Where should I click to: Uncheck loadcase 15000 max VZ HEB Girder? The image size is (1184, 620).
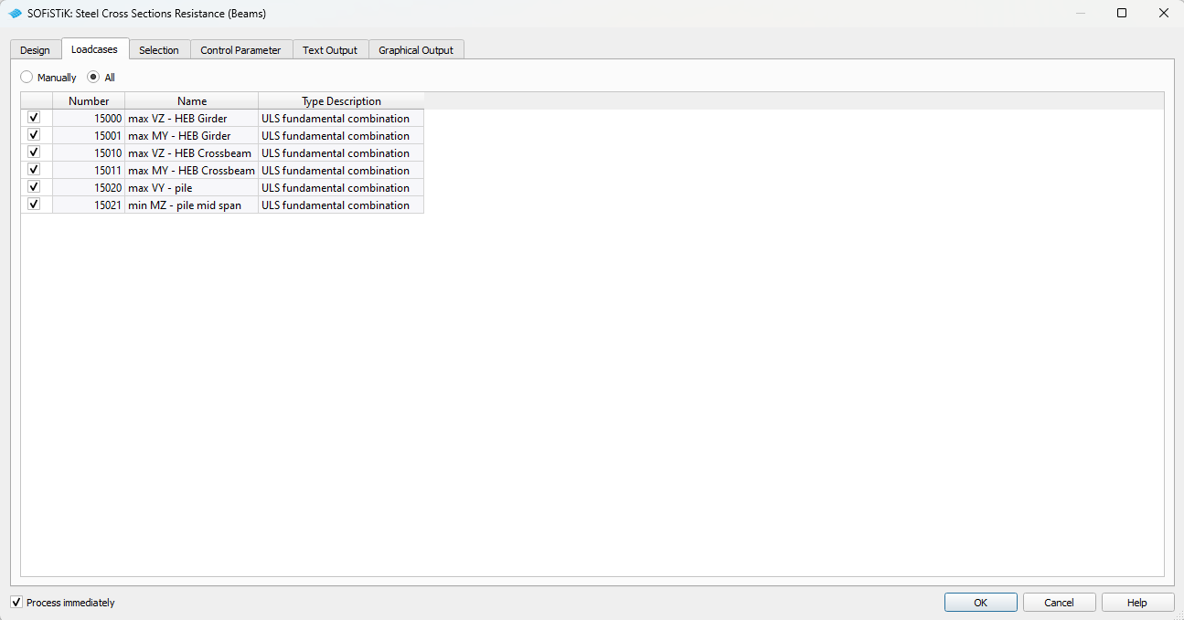tap(34, 118)
